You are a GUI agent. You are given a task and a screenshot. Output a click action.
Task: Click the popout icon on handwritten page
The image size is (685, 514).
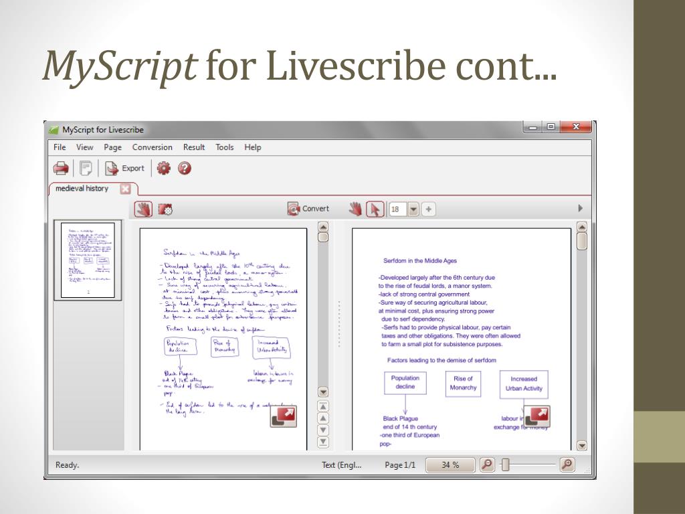point(284,416)
